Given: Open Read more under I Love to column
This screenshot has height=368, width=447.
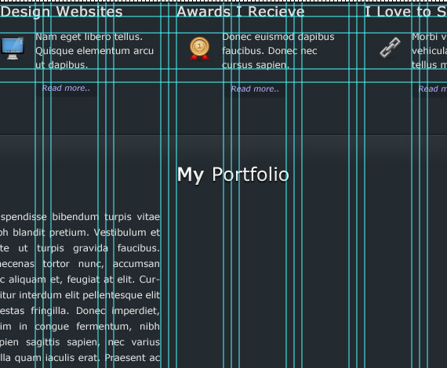Looking at the screenshot, I should 432,88.
